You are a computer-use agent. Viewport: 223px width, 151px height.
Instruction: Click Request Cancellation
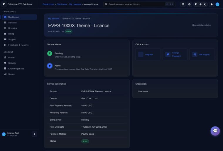(202, 25)
